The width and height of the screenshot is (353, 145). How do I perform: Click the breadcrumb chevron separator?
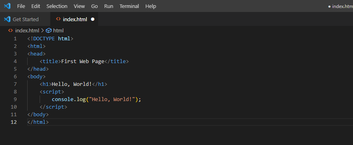pos(42,30)
